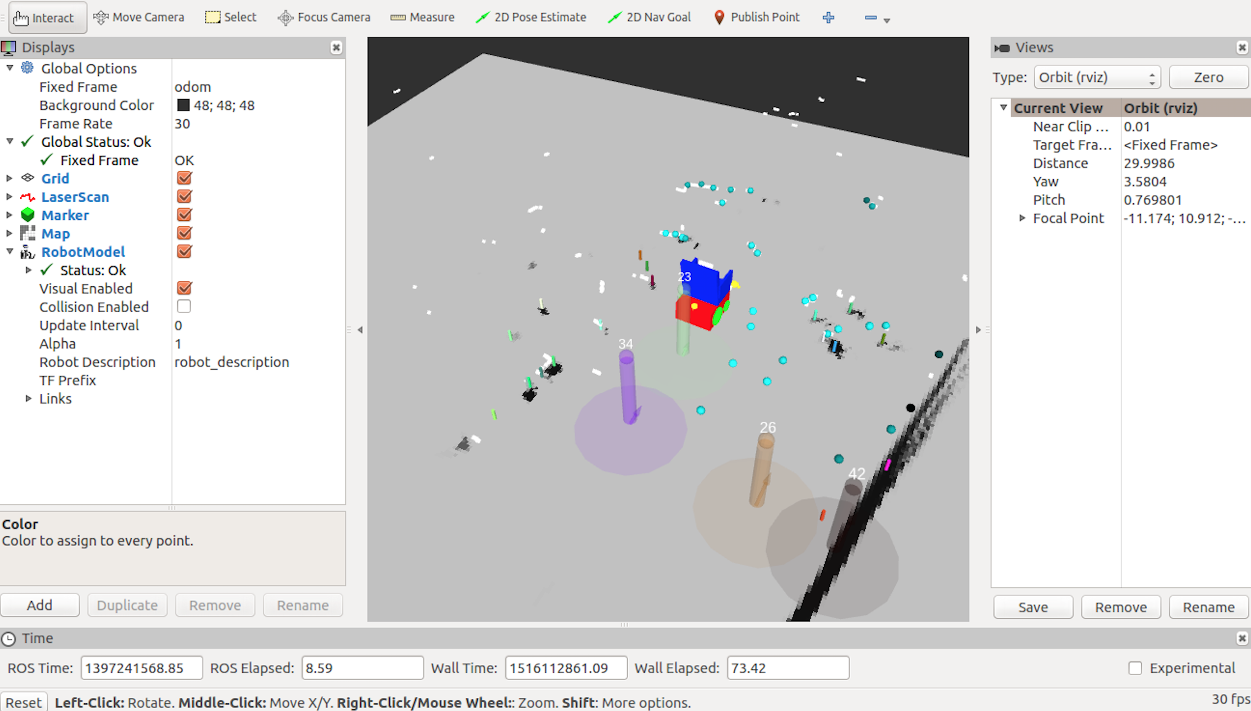Viewport: 1251px width, 711px height.
Task: Select the Move Camera tool
Action: (x=139, y=18)
